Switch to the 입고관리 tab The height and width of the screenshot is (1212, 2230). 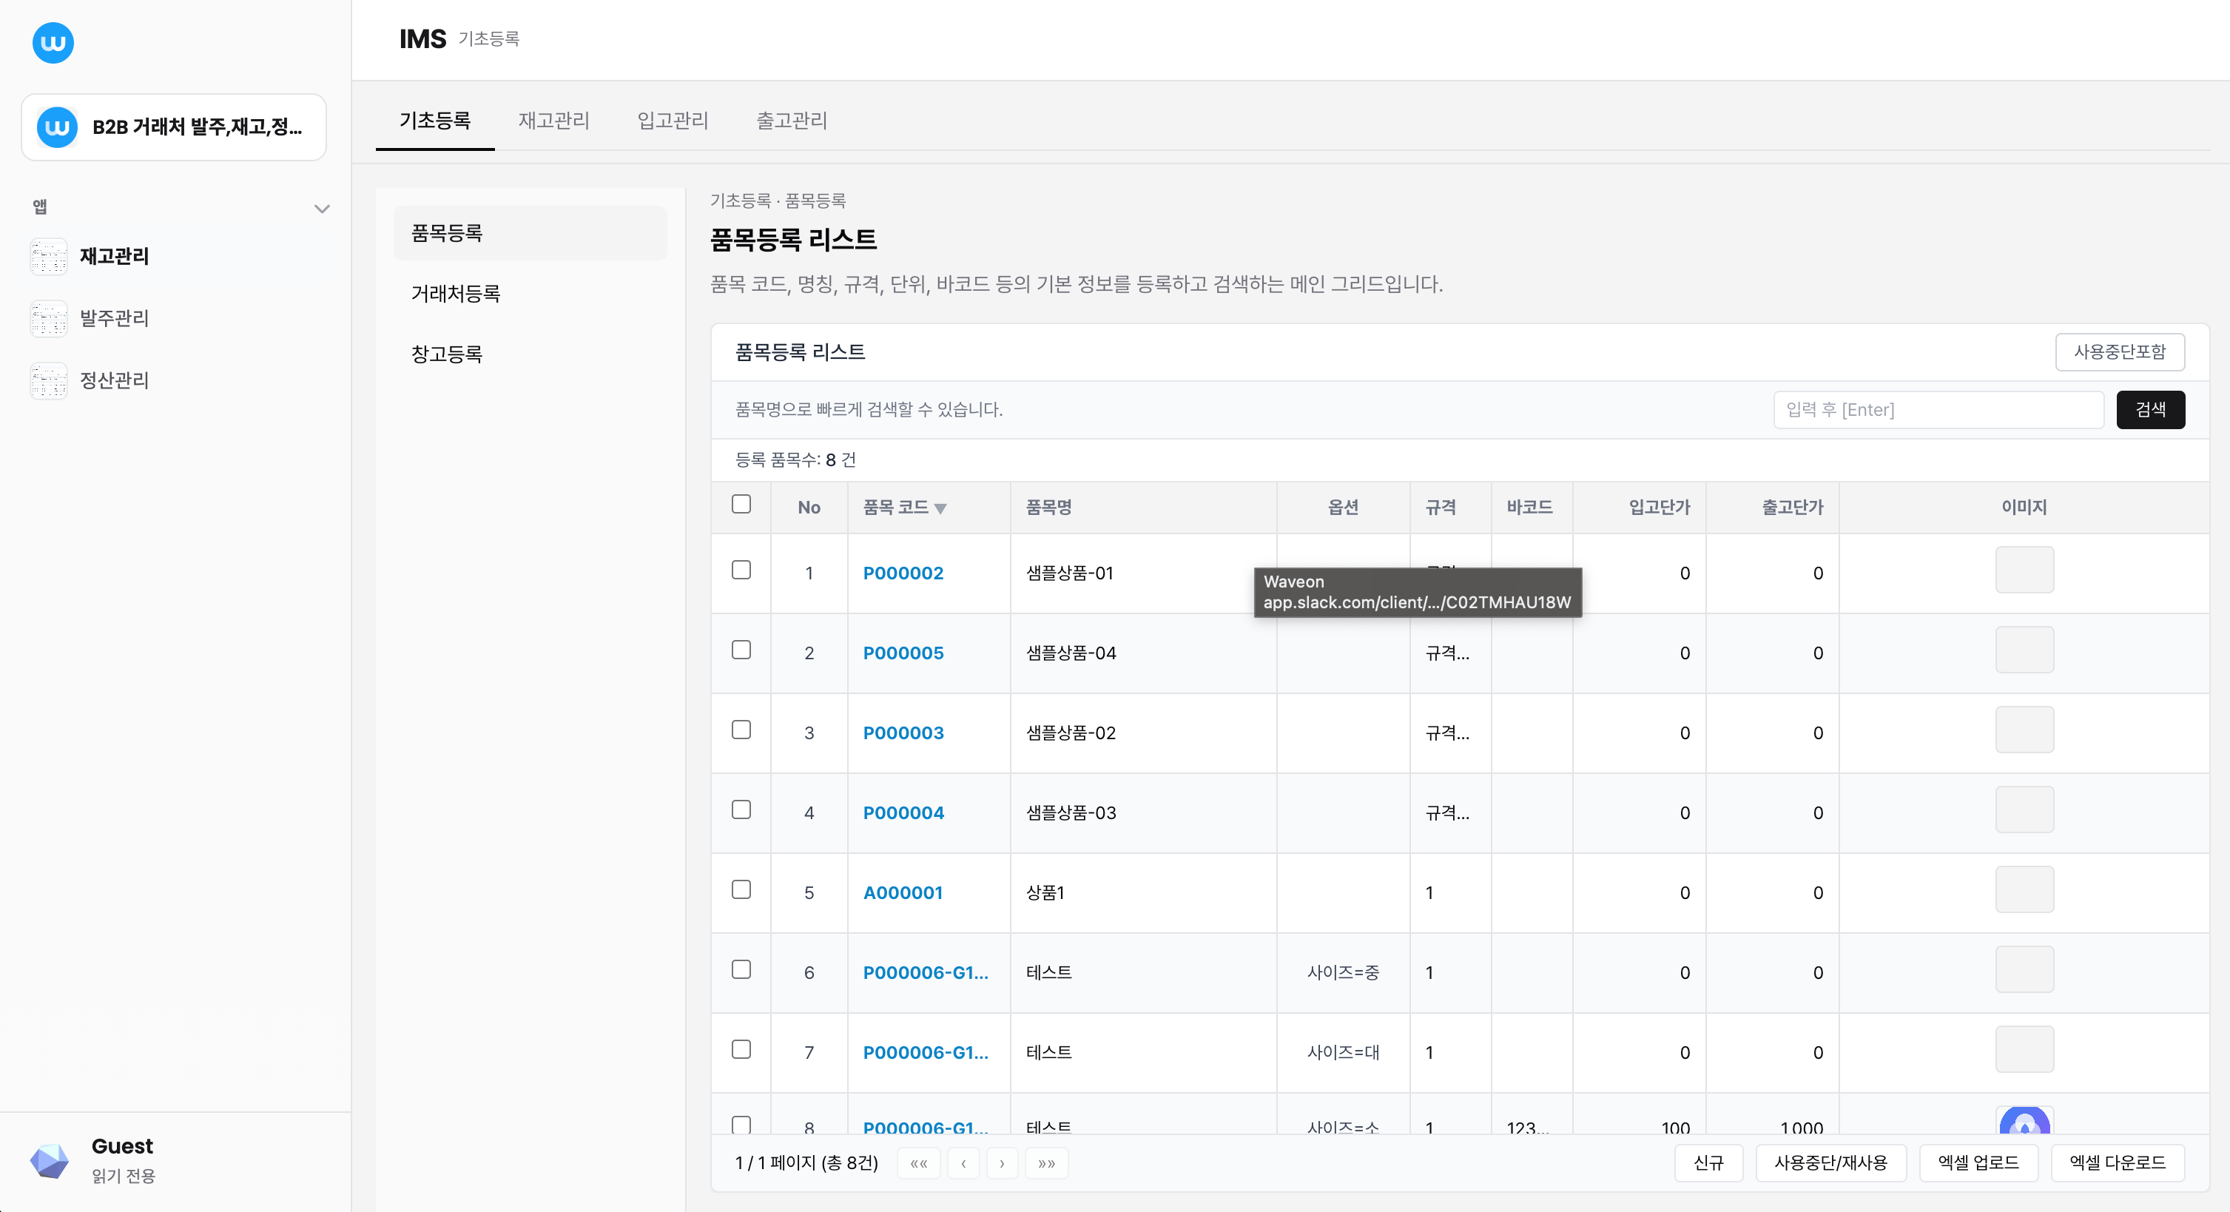tap(673, 121)
